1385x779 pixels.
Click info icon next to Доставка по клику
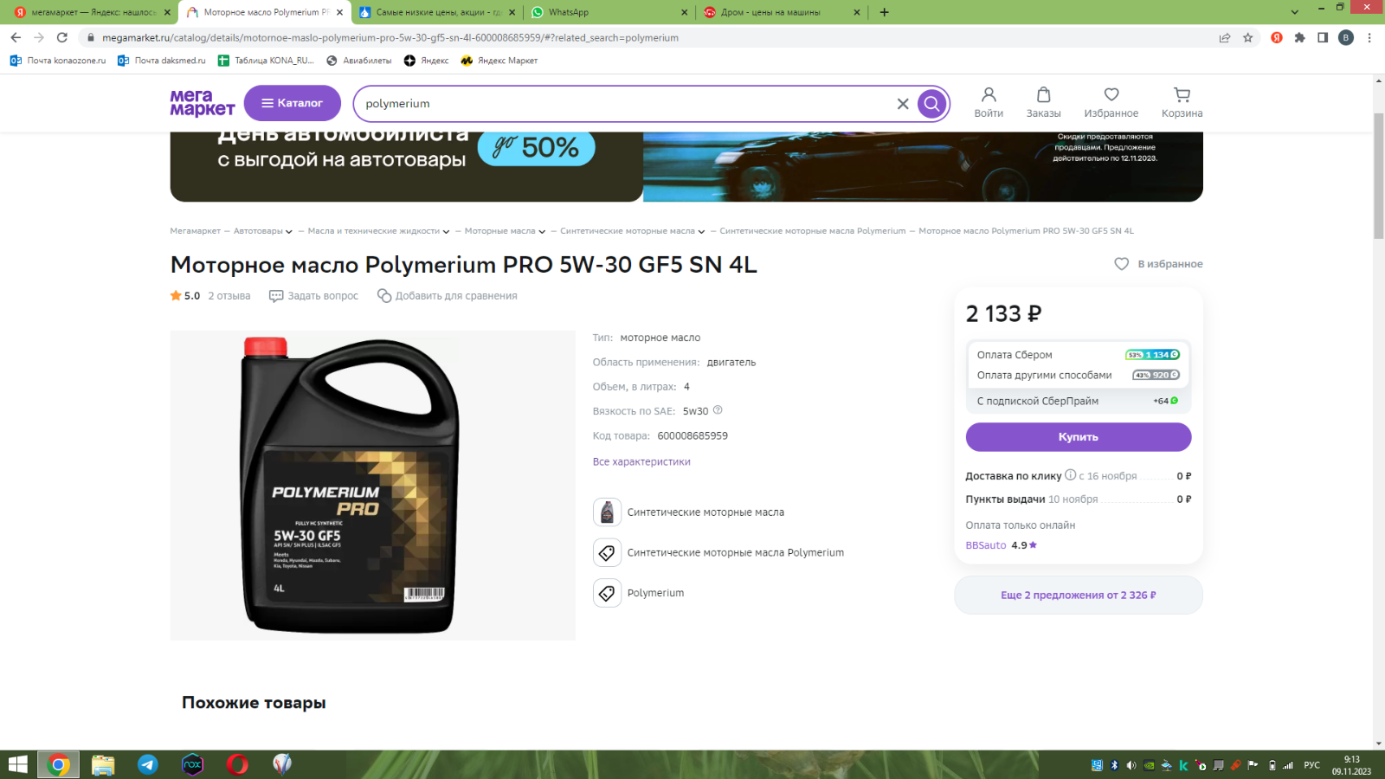click(x=1070, y=474)
